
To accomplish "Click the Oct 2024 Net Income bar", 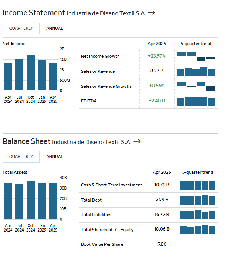I will pos(30,73).
